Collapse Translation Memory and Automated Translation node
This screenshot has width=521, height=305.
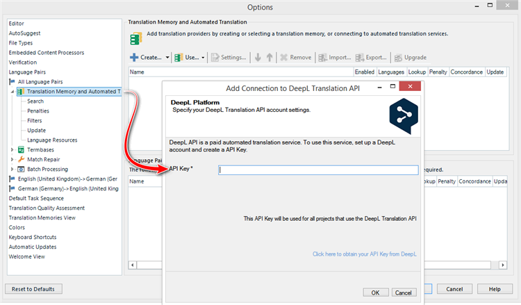coord(12,92)
